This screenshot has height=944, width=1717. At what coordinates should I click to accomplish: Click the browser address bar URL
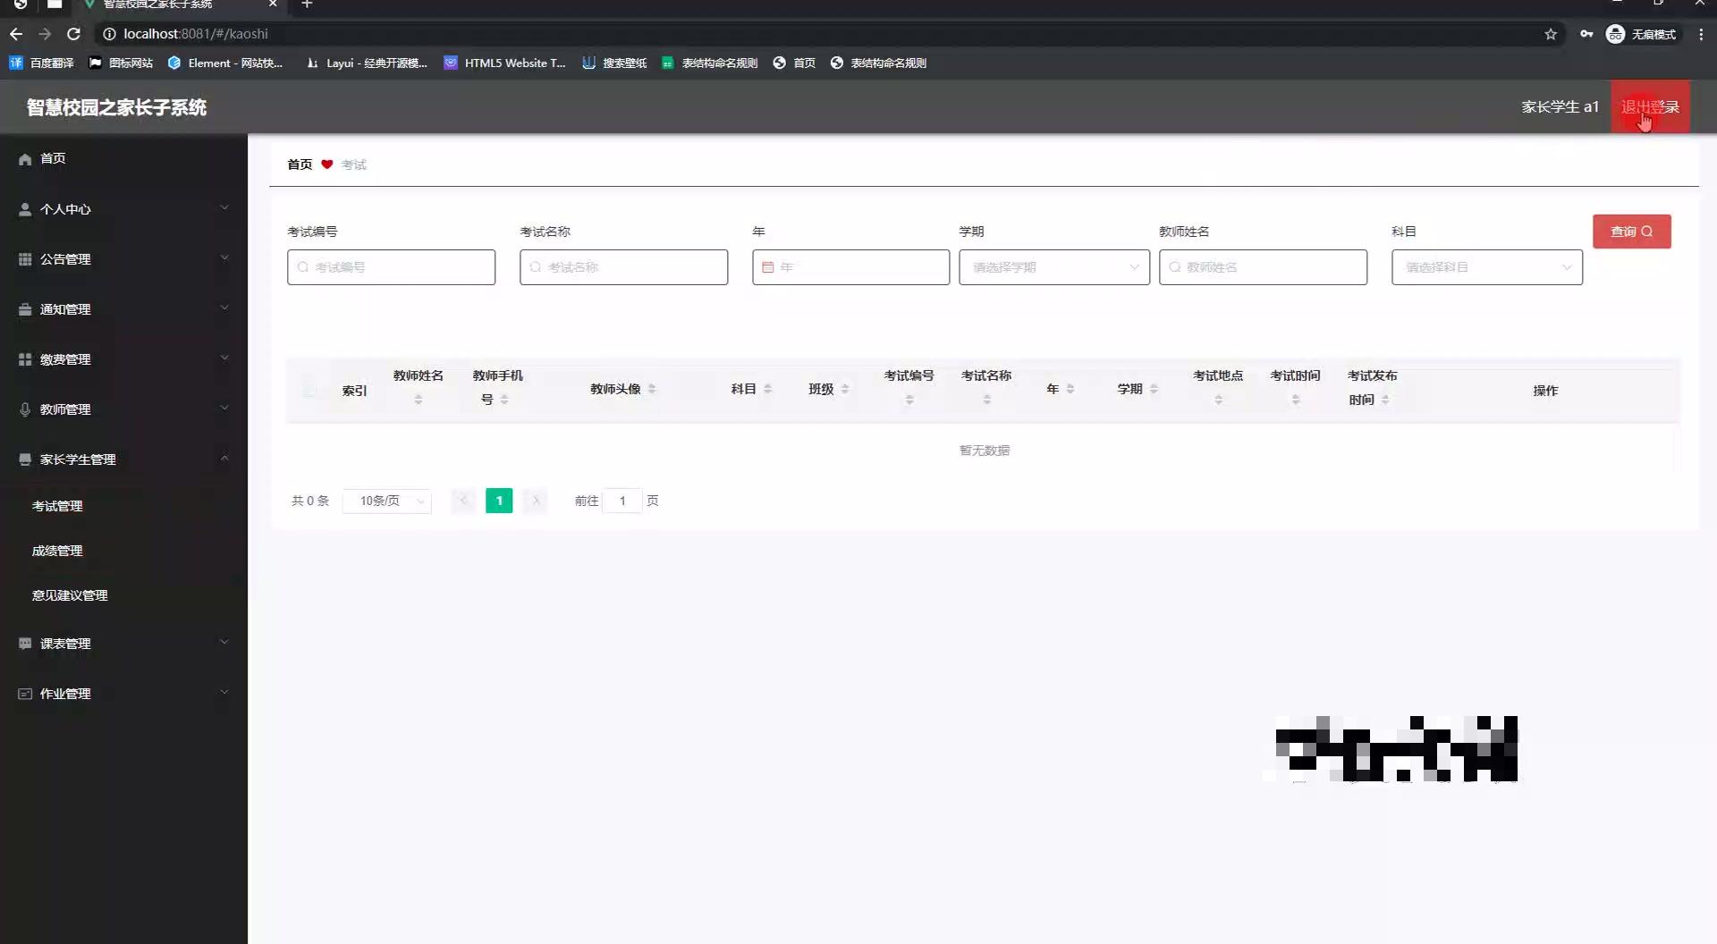(196, 34)
